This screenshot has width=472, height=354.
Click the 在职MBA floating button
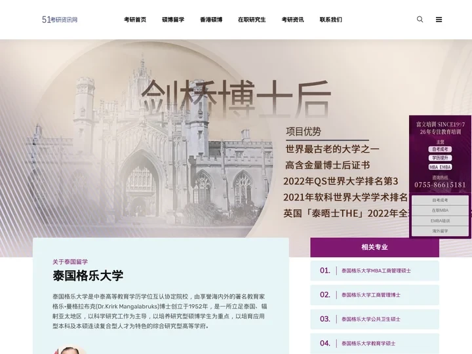[440, 210]
